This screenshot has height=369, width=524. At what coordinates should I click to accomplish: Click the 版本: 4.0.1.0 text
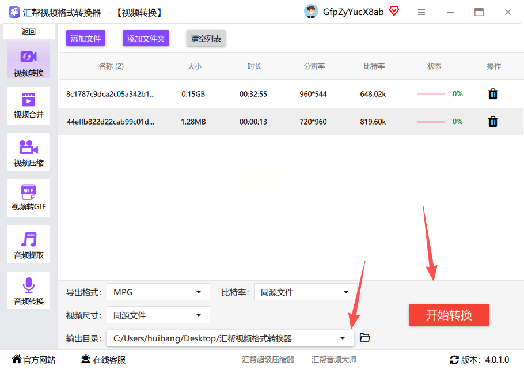[485, 360]
